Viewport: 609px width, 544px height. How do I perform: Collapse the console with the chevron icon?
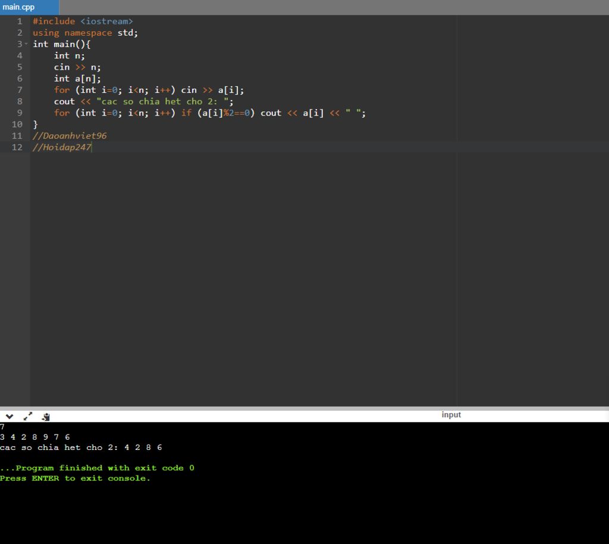click(x=10, y=417)
